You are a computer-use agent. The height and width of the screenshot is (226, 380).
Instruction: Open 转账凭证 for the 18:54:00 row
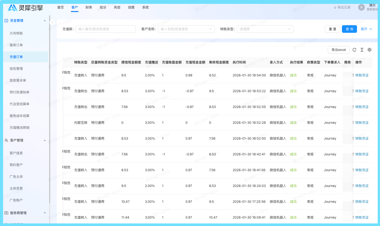pyautogui.click(x=362, y=75)
